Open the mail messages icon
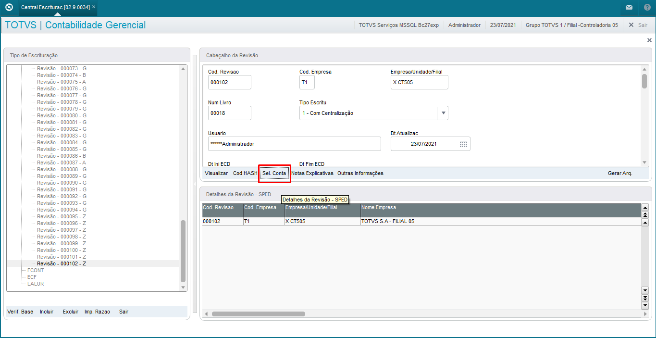Viewport: 656px width, 338px height. tap(629, 7)
